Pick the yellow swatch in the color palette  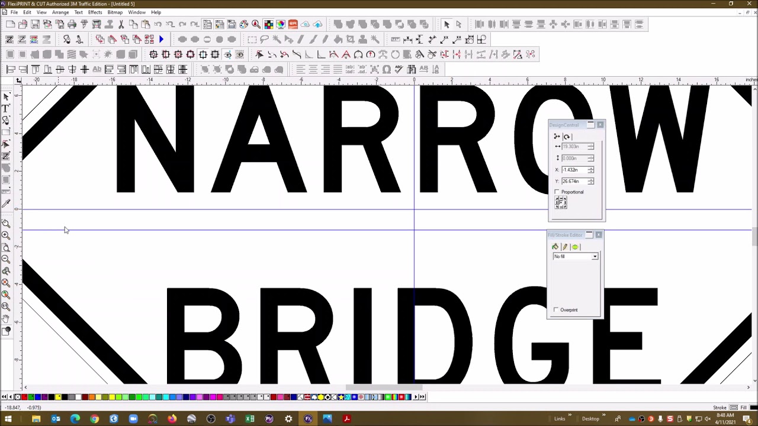pyautogui.click(x=58, y=397)
